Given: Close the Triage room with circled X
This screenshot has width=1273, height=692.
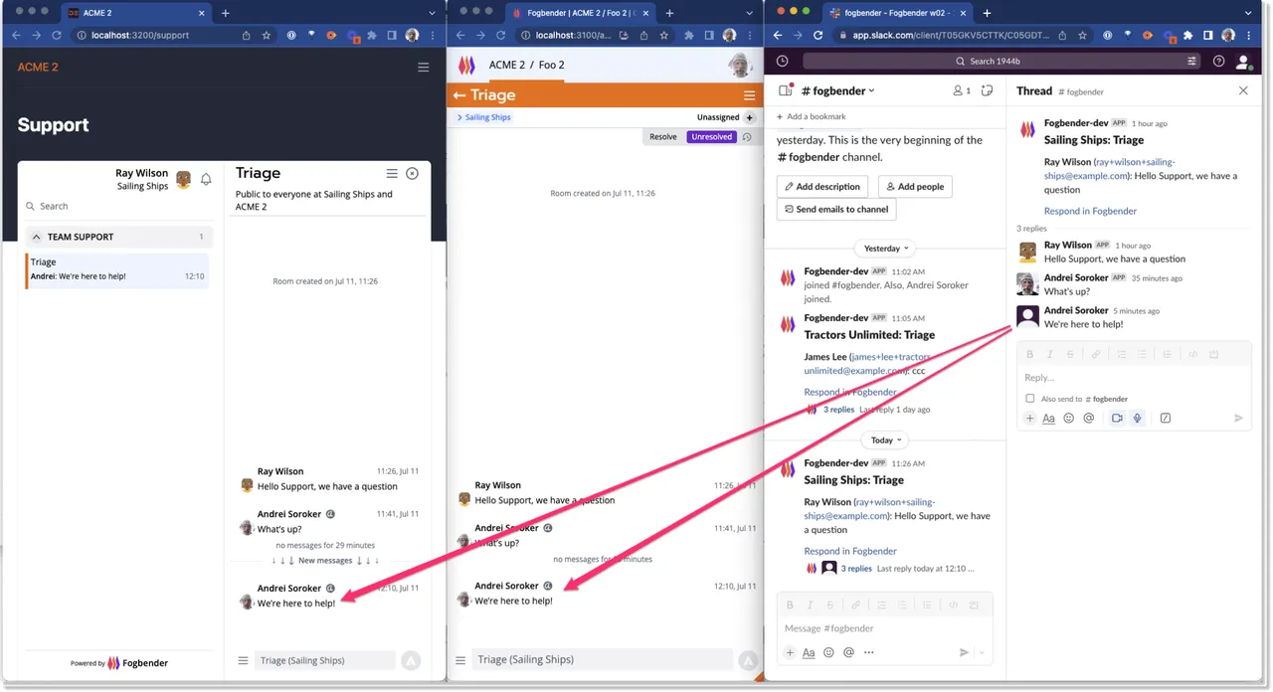Looking at the screenshot, I should click(412, 173).
